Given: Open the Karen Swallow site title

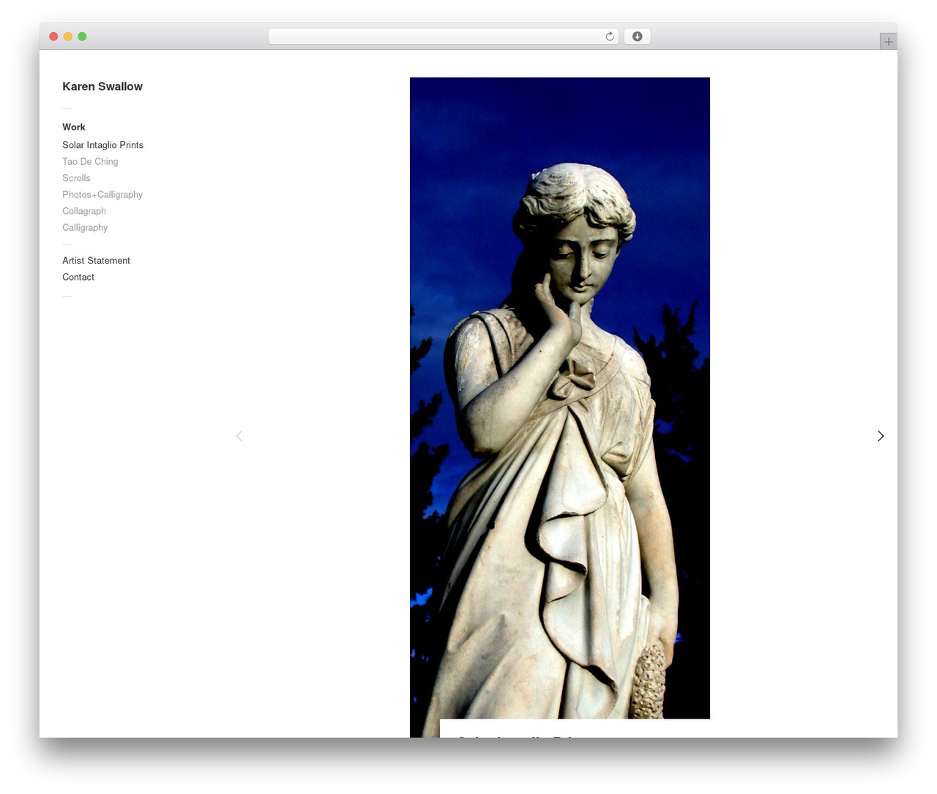Looking at the screenshot, I should click(x=102, y=86).
